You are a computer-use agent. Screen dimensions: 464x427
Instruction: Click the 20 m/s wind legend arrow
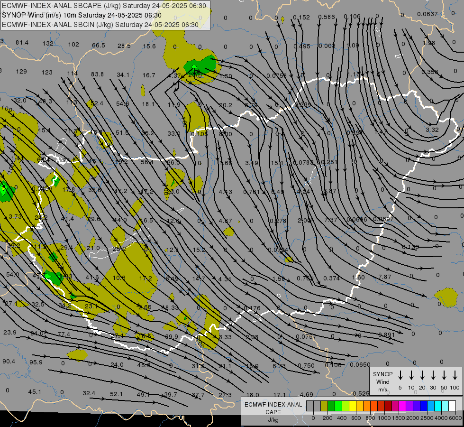click(x=422, y=375)
